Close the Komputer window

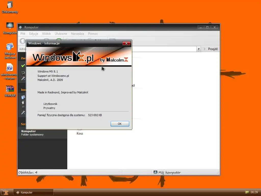click(215, 27)
